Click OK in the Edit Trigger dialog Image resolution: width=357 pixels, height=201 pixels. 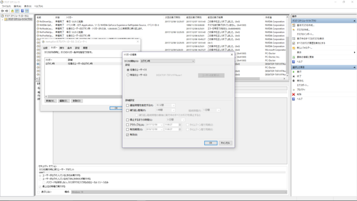pyautogui.click(x=211, y=143)
